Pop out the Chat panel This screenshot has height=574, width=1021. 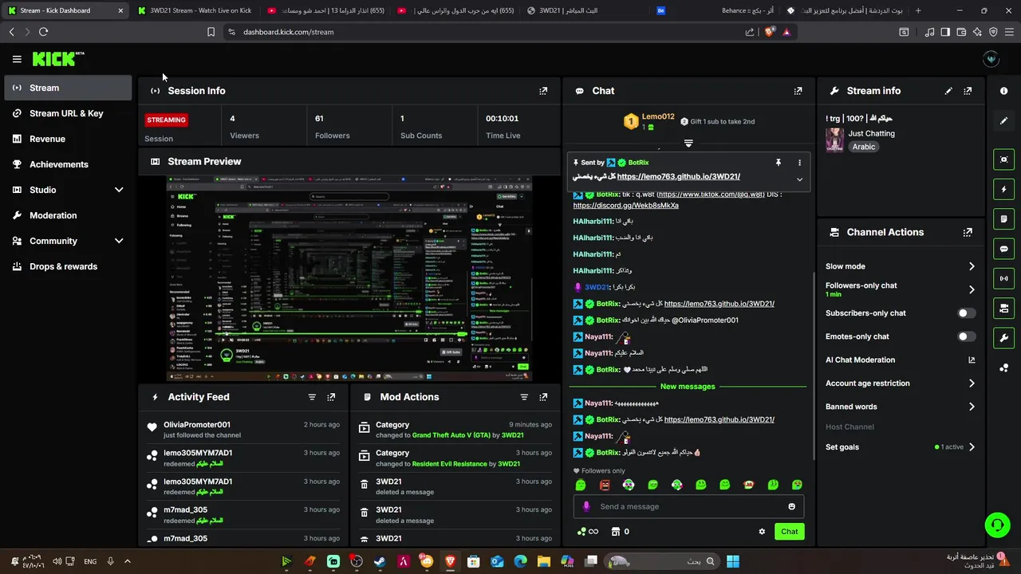click(x=798, y=91)
